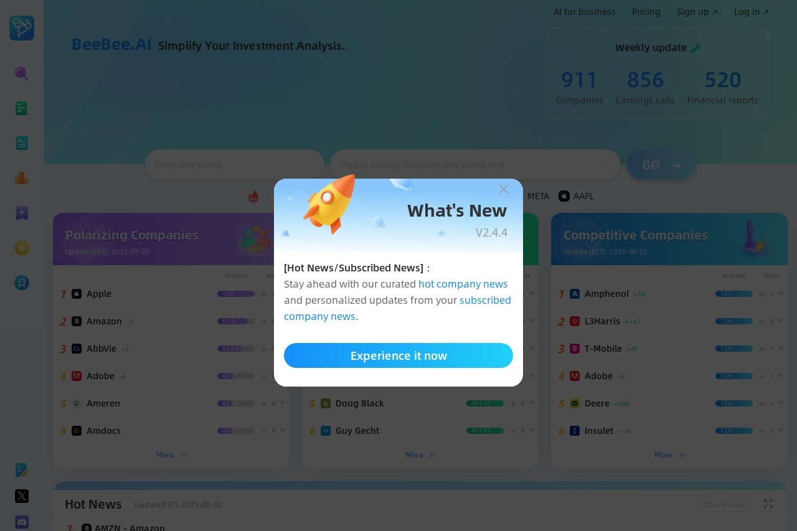
Task: Click the fullscreen expand icon in Hot News
Action: click(768, 504)
